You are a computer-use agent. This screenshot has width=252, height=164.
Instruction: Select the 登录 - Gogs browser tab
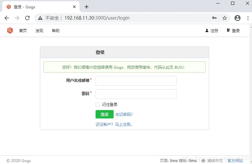tap(40, 7)
